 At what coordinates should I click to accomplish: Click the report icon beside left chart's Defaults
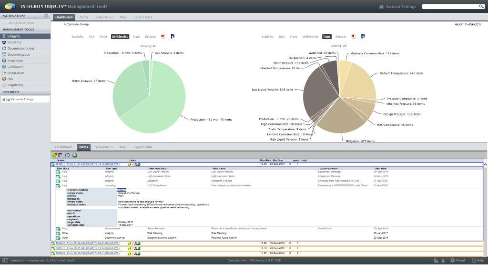(173, 36)
